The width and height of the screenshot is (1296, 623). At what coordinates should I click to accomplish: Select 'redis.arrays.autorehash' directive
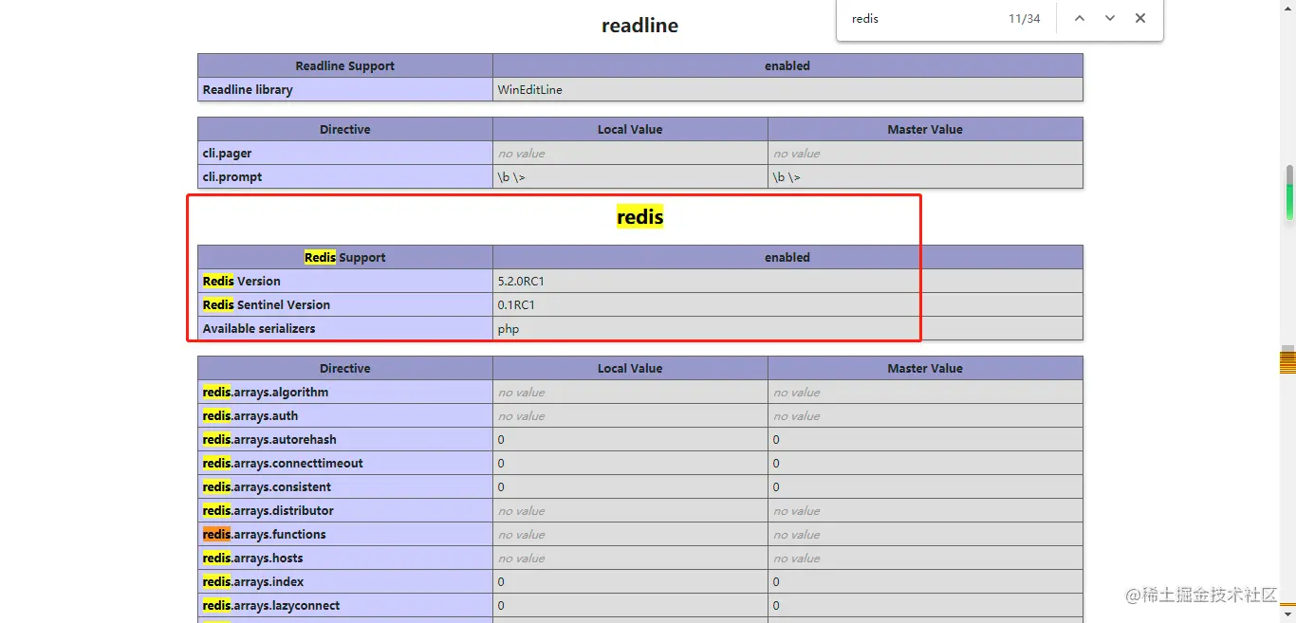tap(345, 440)
